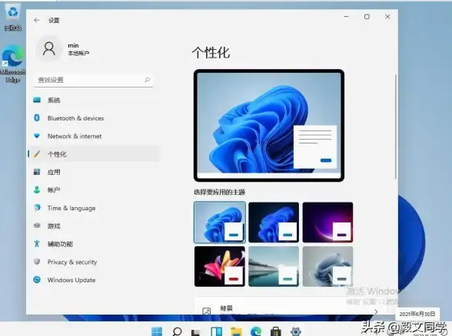Focus the 查找设置 search field
This screenshot has height=336, width=452.
pyautogui.click(x=94, y=80)
